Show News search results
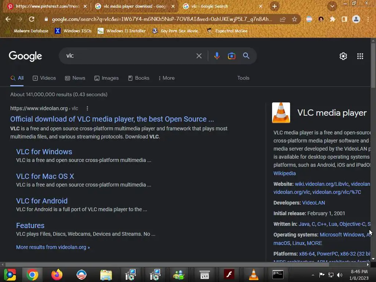Screen dimensions: 376x282 pyautogui.click(x=75, y=78)
